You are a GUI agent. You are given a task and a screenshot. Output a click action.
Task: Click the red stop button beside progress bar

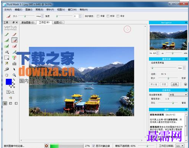tap(46, 146)
